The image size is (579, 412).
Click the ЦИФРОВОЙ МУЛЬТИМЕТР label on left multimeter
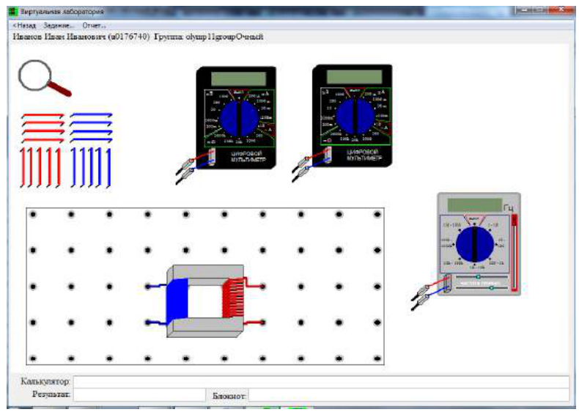click(x=248, y=157)
